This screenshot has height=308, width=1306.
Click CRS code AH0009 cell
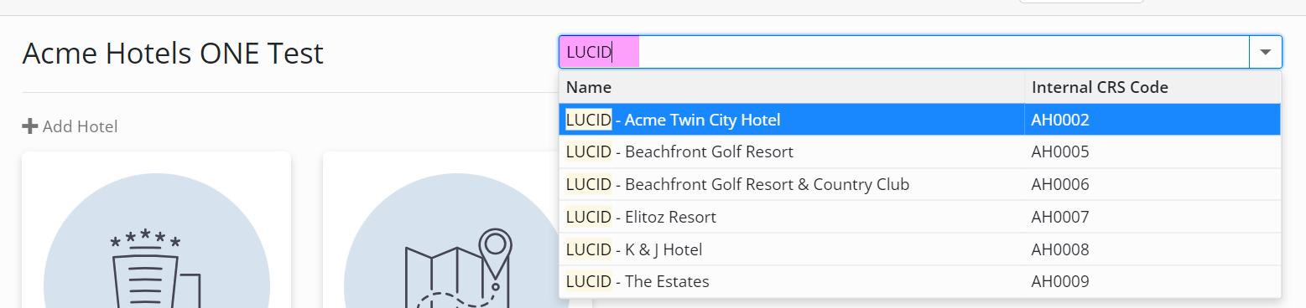click(x=1153, y=282)
